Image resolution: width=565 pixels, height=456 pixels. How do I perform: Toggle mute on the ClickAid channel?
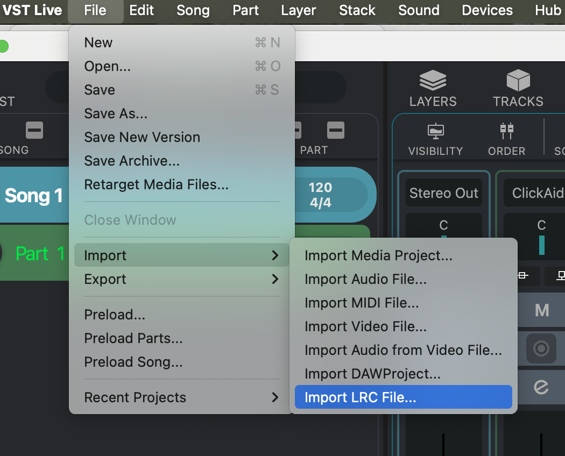(541, 310)
